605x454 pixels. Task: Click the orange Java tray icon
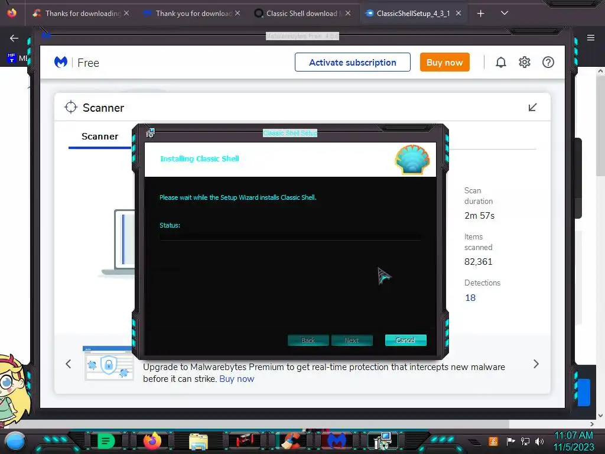click(493, 441)
